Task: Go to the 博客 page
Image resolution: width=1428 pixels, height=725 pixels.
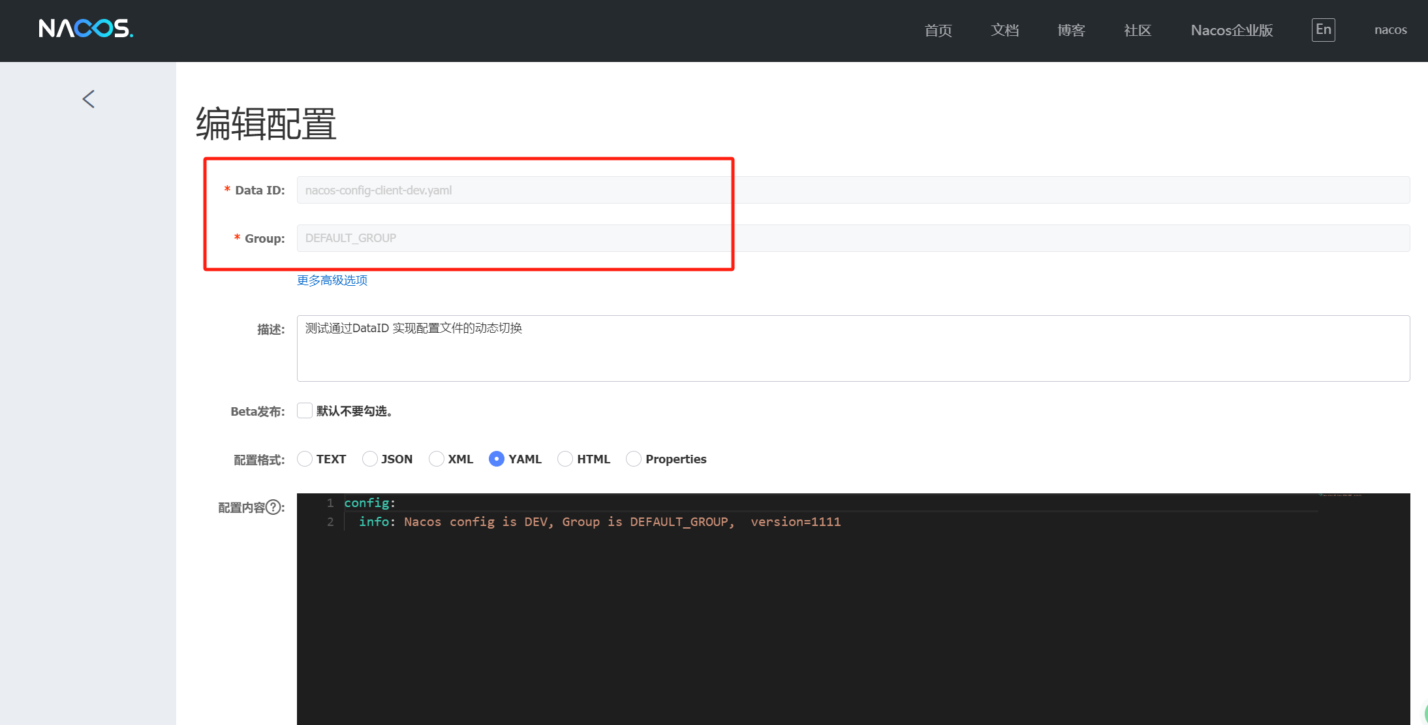Action: (x=1071, y=30)
